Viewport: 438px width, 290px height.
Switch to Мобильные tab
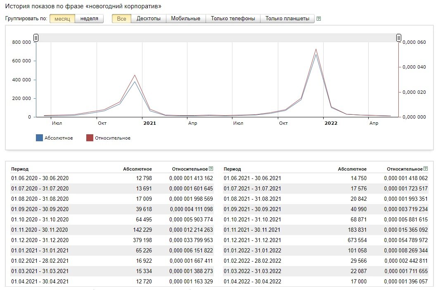(x=185, y=19)
